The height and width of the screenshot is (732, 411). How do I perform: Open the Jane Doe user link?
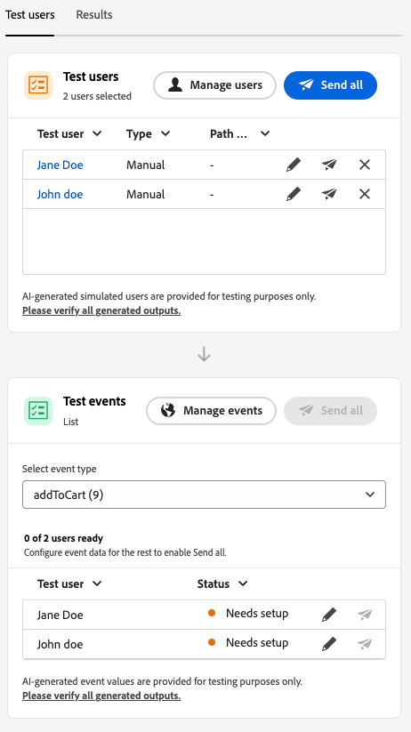pos(60,165)
